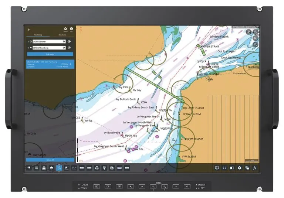Open the open-book chart icon at bottom right
The width and height of the screenshot is (284, 198).
coord(217,168)
